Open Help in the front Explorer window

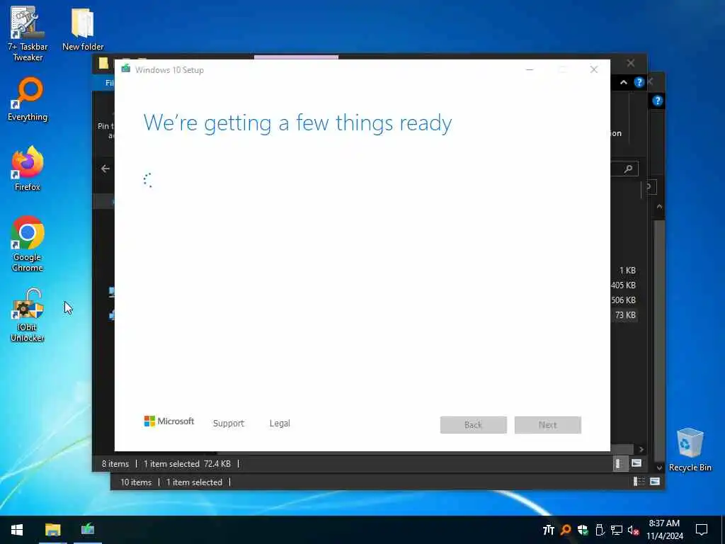click(639, 82)
